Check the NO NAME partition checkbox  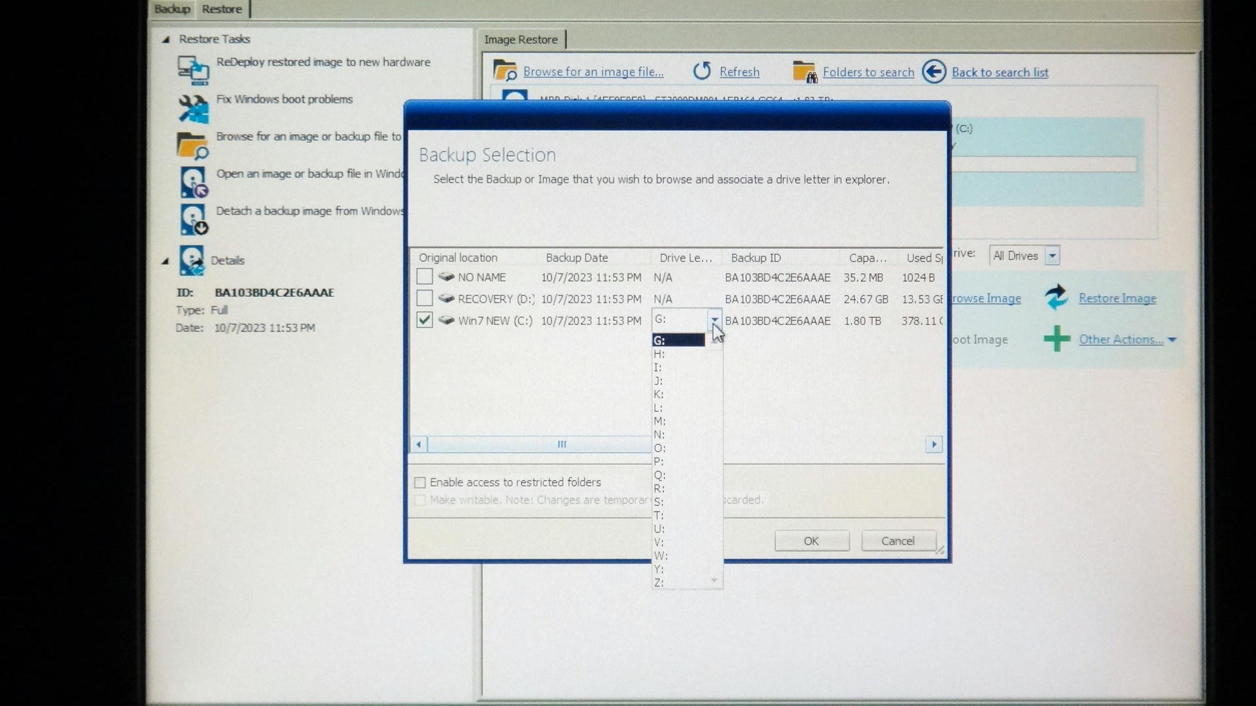tap(425, 277)
